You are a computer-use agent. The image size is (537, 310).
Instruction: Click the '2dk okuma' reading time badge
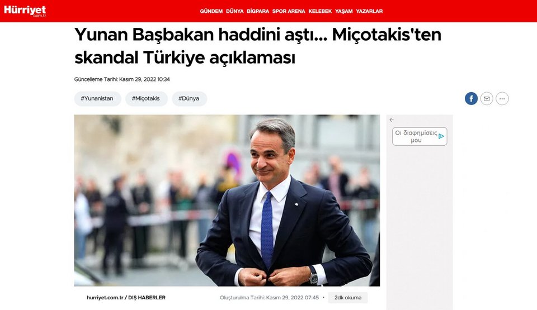(347, 298)
